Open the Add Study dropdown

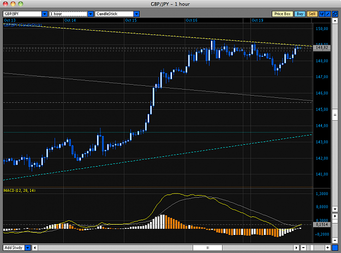click(28, 248)
